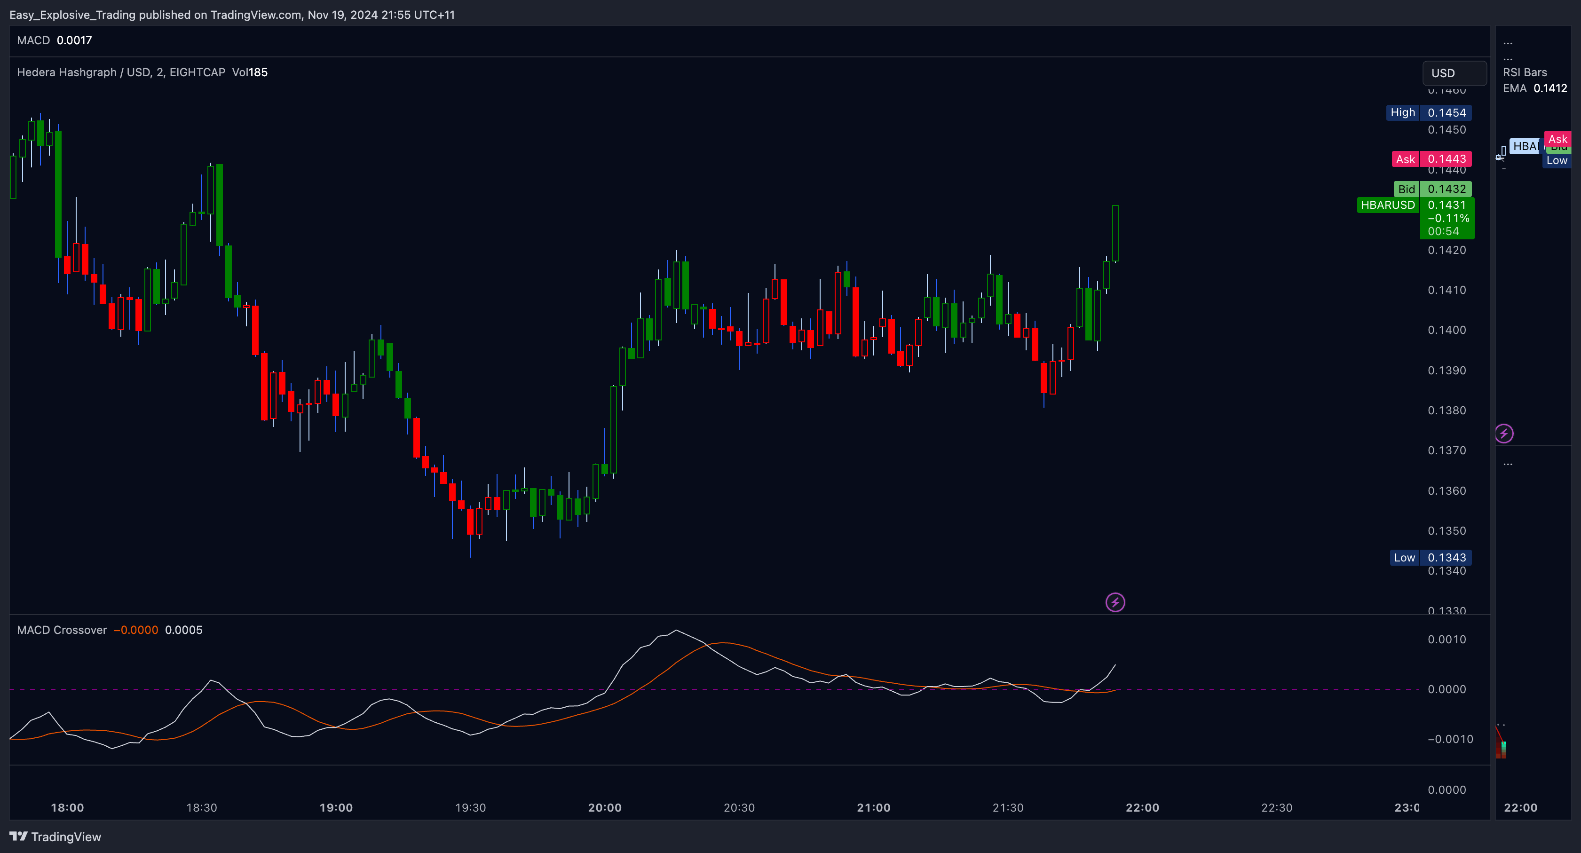
Task: Click the HBARUSD symbol price tag
Action: (x=1388, y=205)
